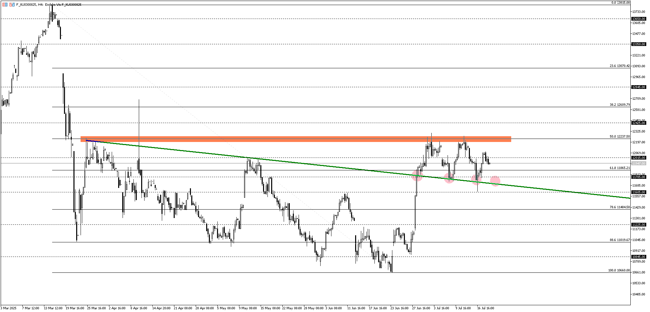Click the 3 Mar 2025 date axis label

pos(8,308)
